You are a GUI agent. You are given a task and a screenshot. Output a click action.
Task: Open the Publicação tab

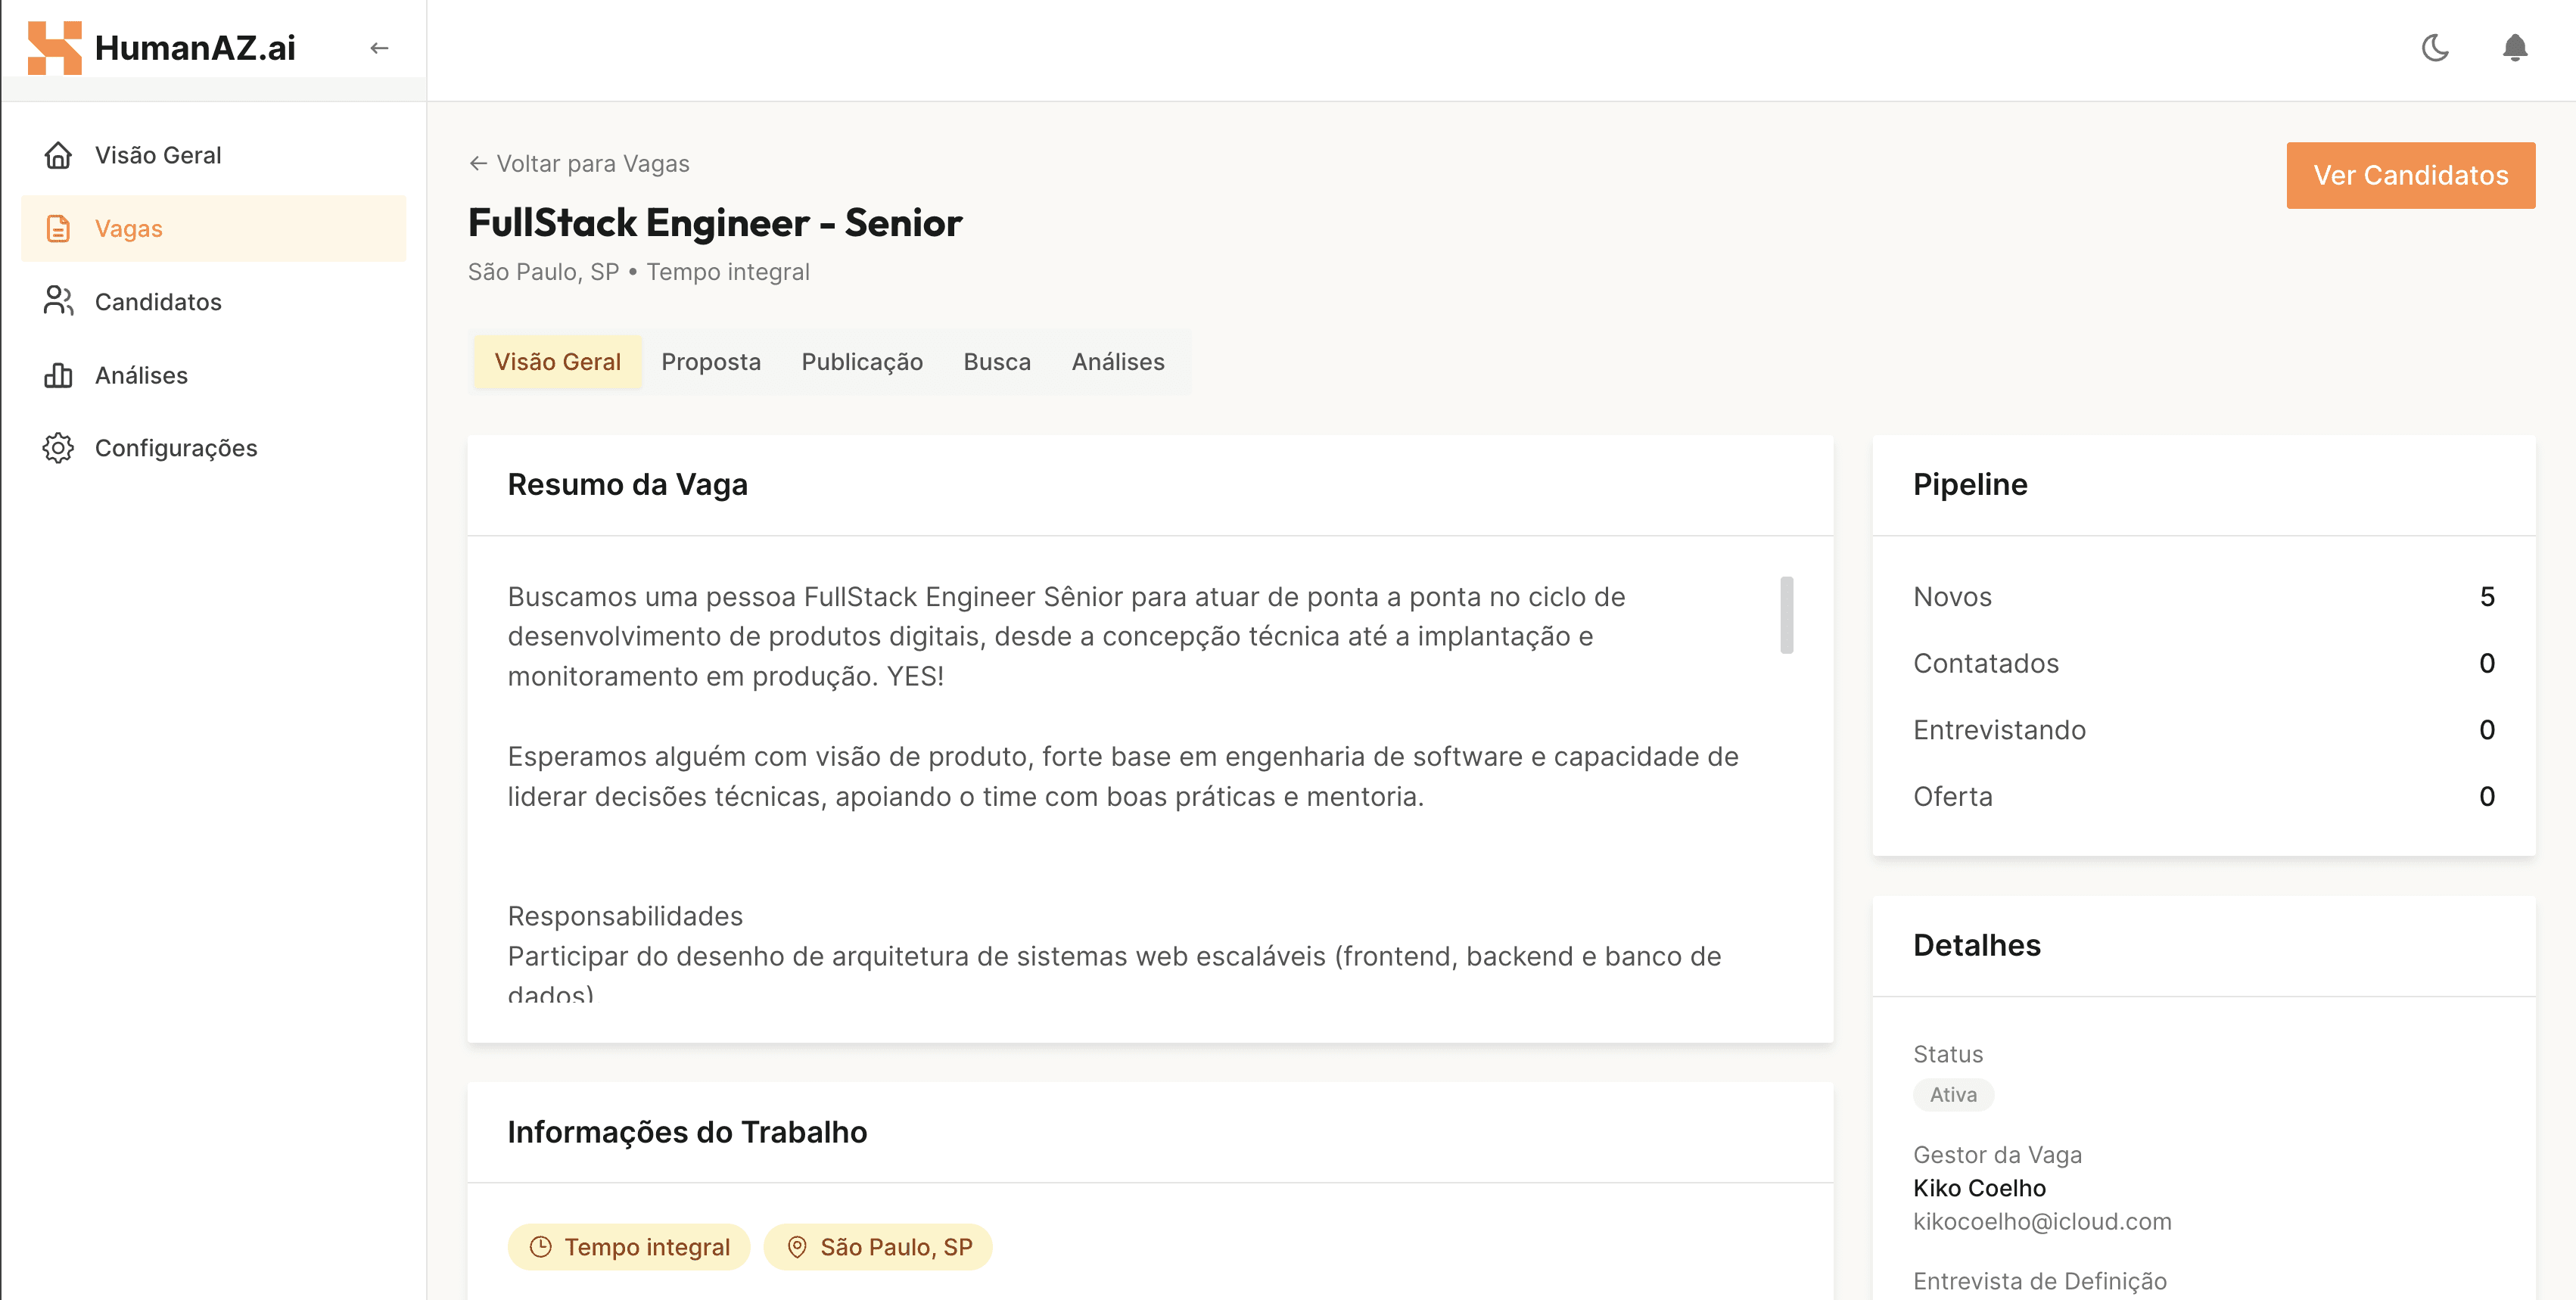point(862,362)
